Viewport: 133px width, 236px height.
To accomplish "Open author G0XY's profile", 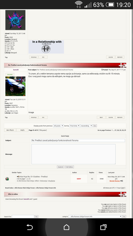I will (x=79, y=179).
